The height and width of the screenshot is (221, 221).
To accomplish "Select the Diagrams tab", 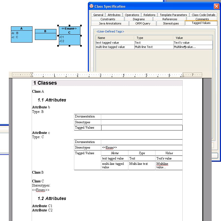I will [139, 19].
